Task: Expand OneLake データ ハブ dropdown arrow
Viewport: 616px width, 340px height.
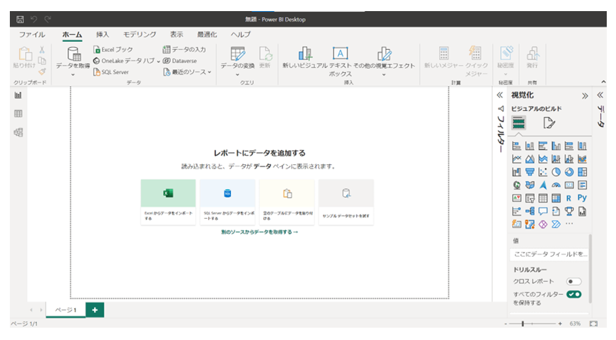Action: (x=158, y=61)
